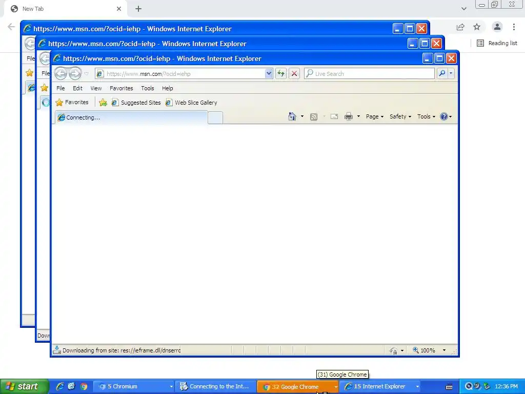Click the IE Forward navigation button

pyautogui.click(x=75, y=73)
